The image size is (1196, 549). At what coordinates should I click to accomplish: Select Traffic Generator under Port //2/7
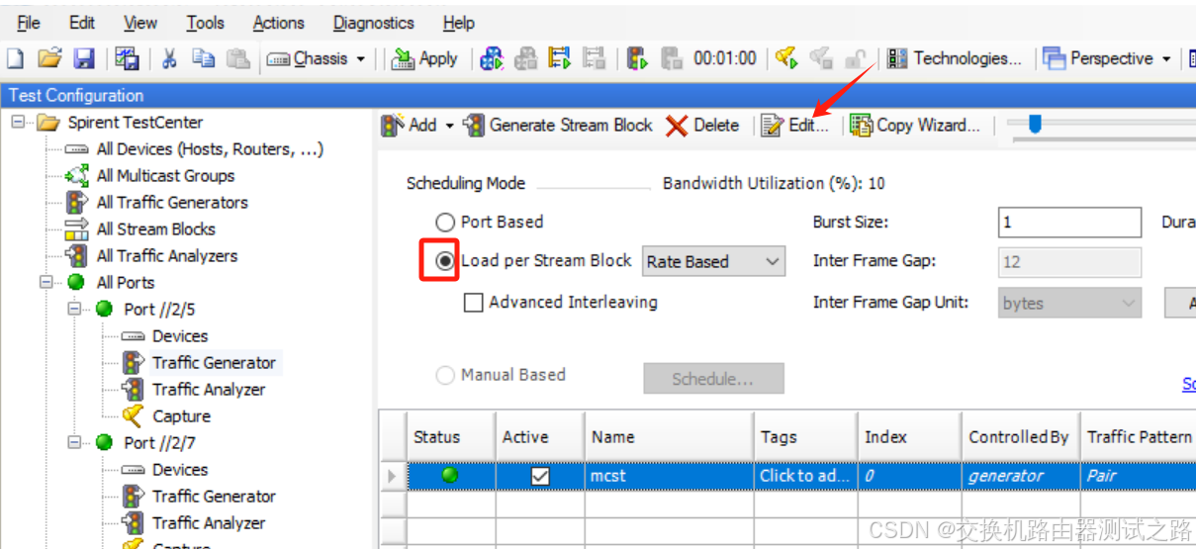point(214,497)
